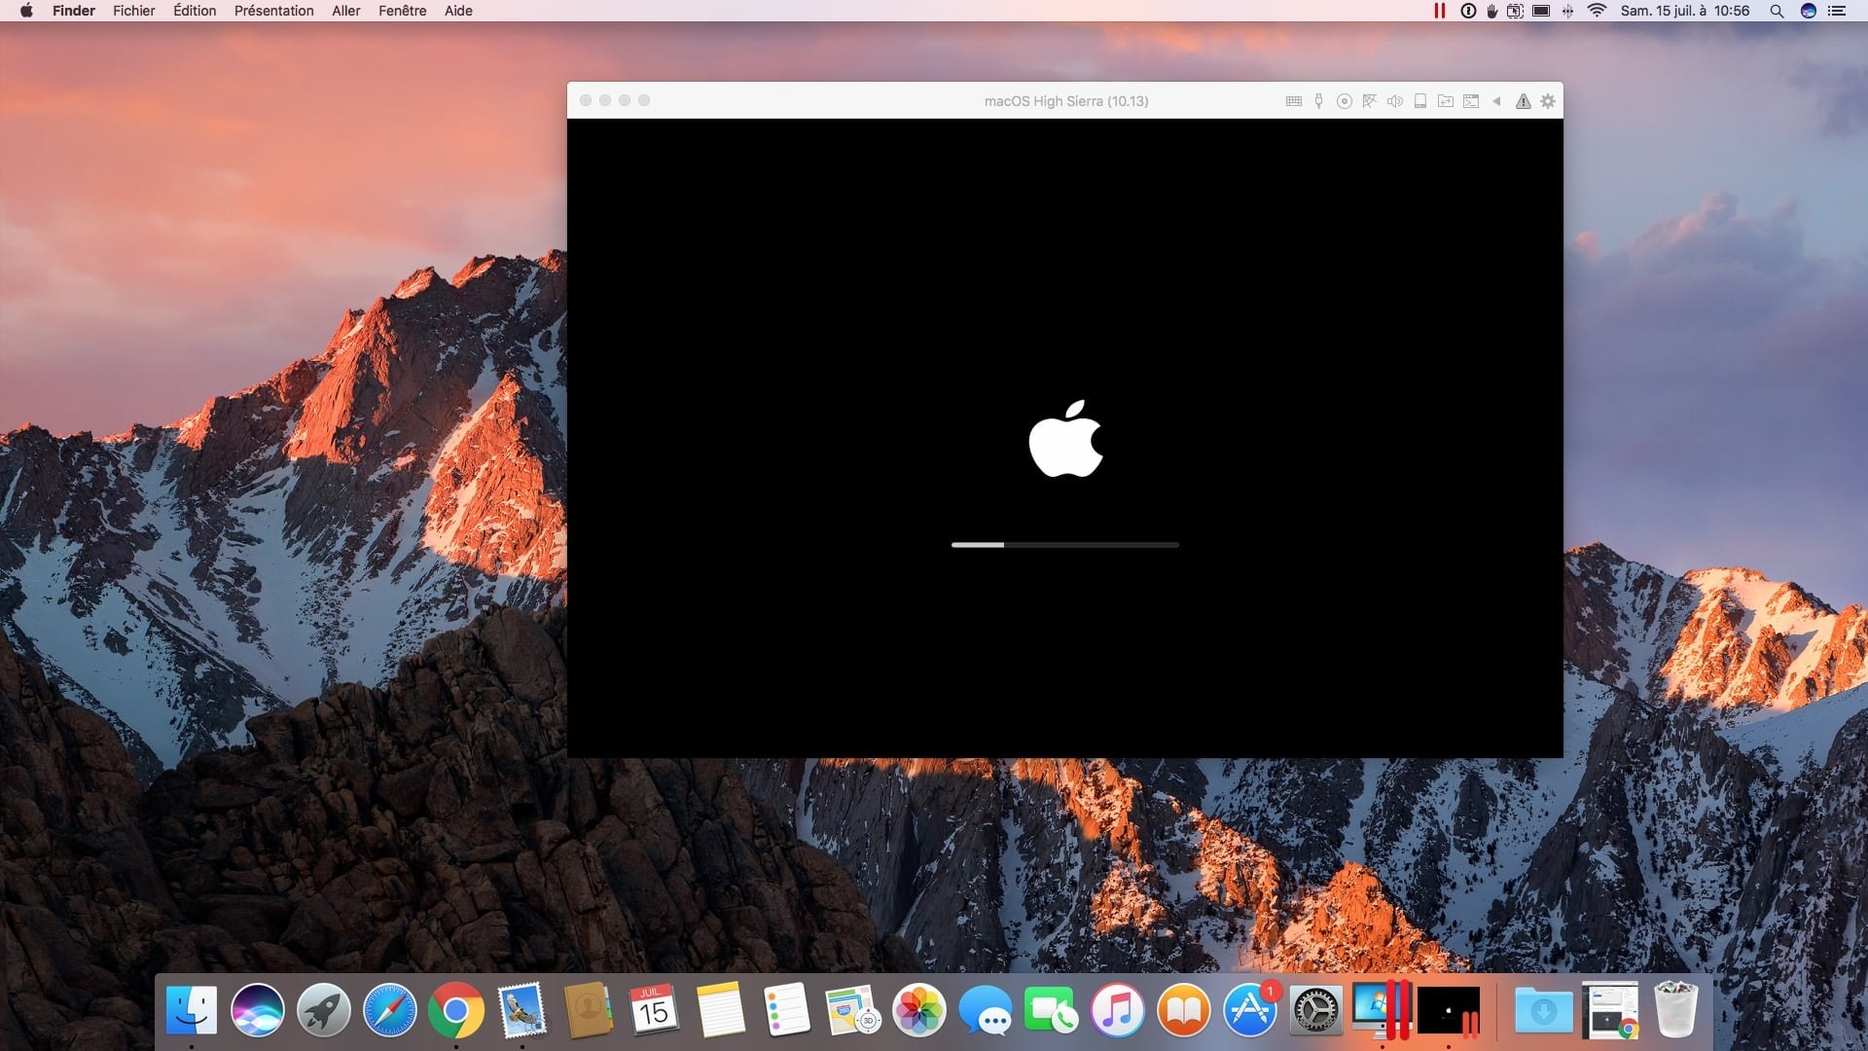Screen dimensions: 1868x1051
Task: Click the hard disk icon in VM toolbar
Action: coord(1420,101)
